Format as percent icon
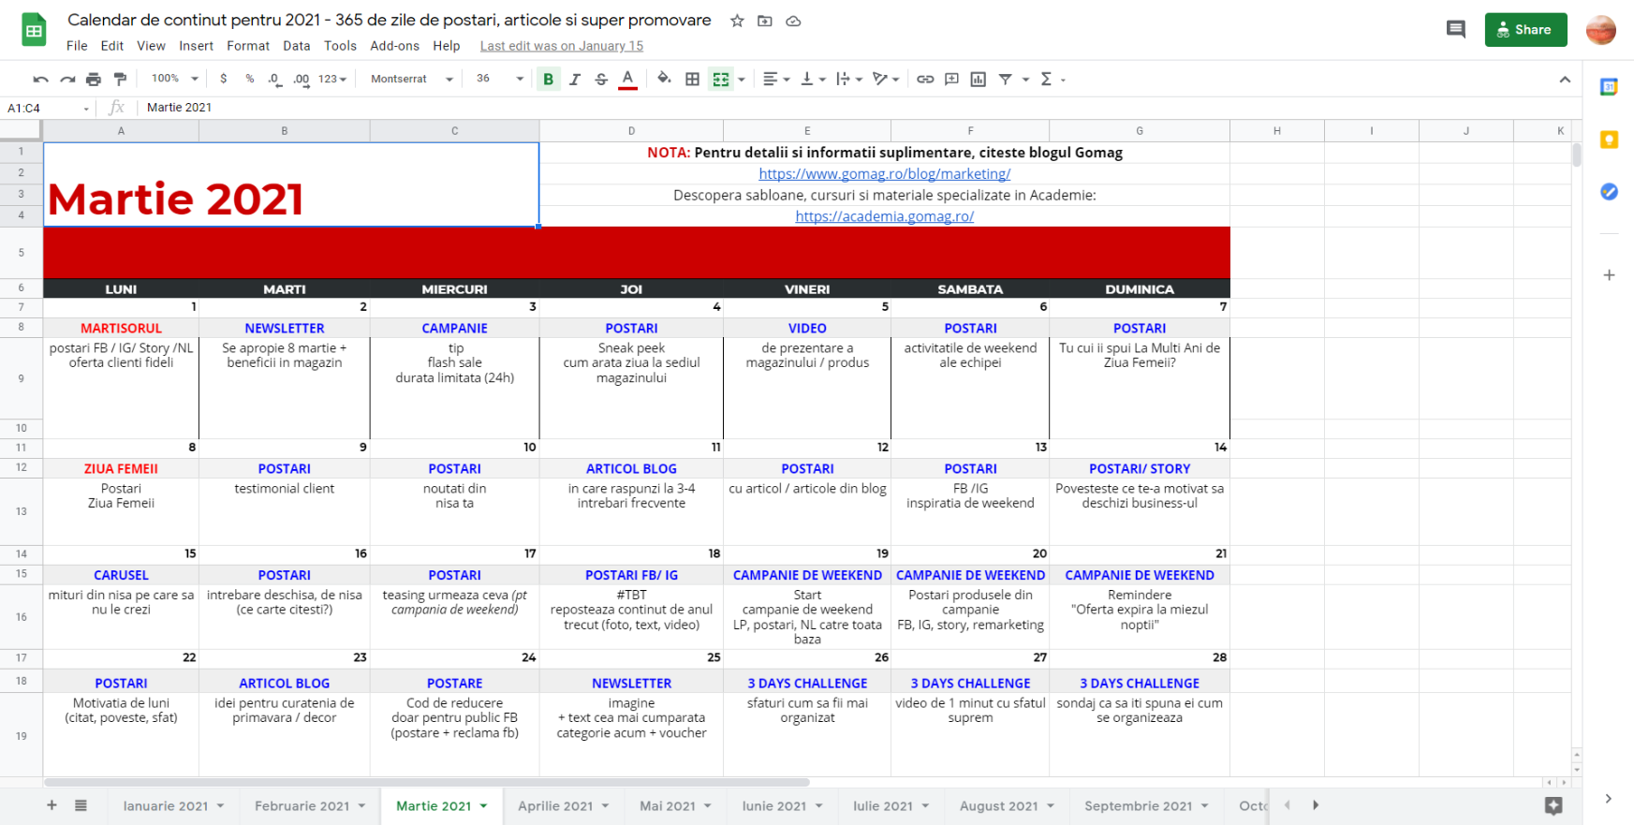The height and width of the screenshot is (825, 1634). (250, 80)
